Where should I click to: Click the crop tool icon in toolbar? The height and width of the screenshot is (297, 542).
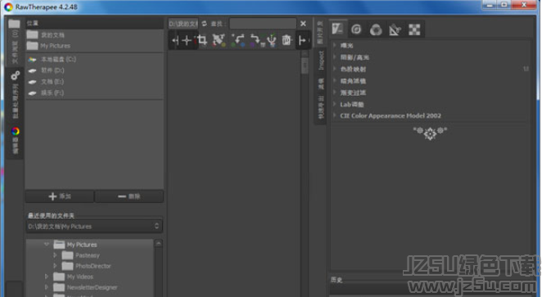202,40
